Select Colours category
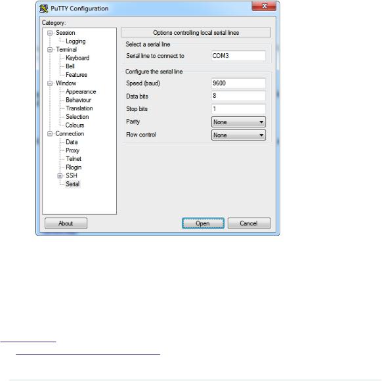Screen dimensions: 382x381 coord(75,125)
